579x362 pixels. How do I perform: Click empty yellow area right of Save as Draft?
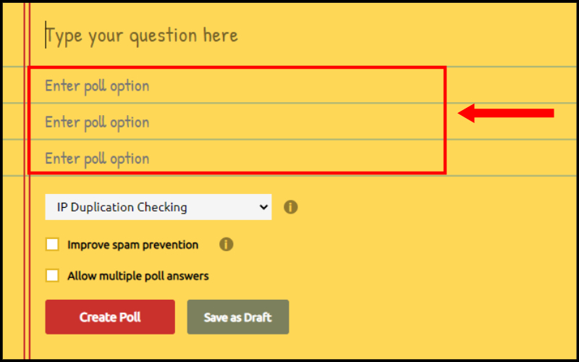pyautogui.click(x=425, y=317)
